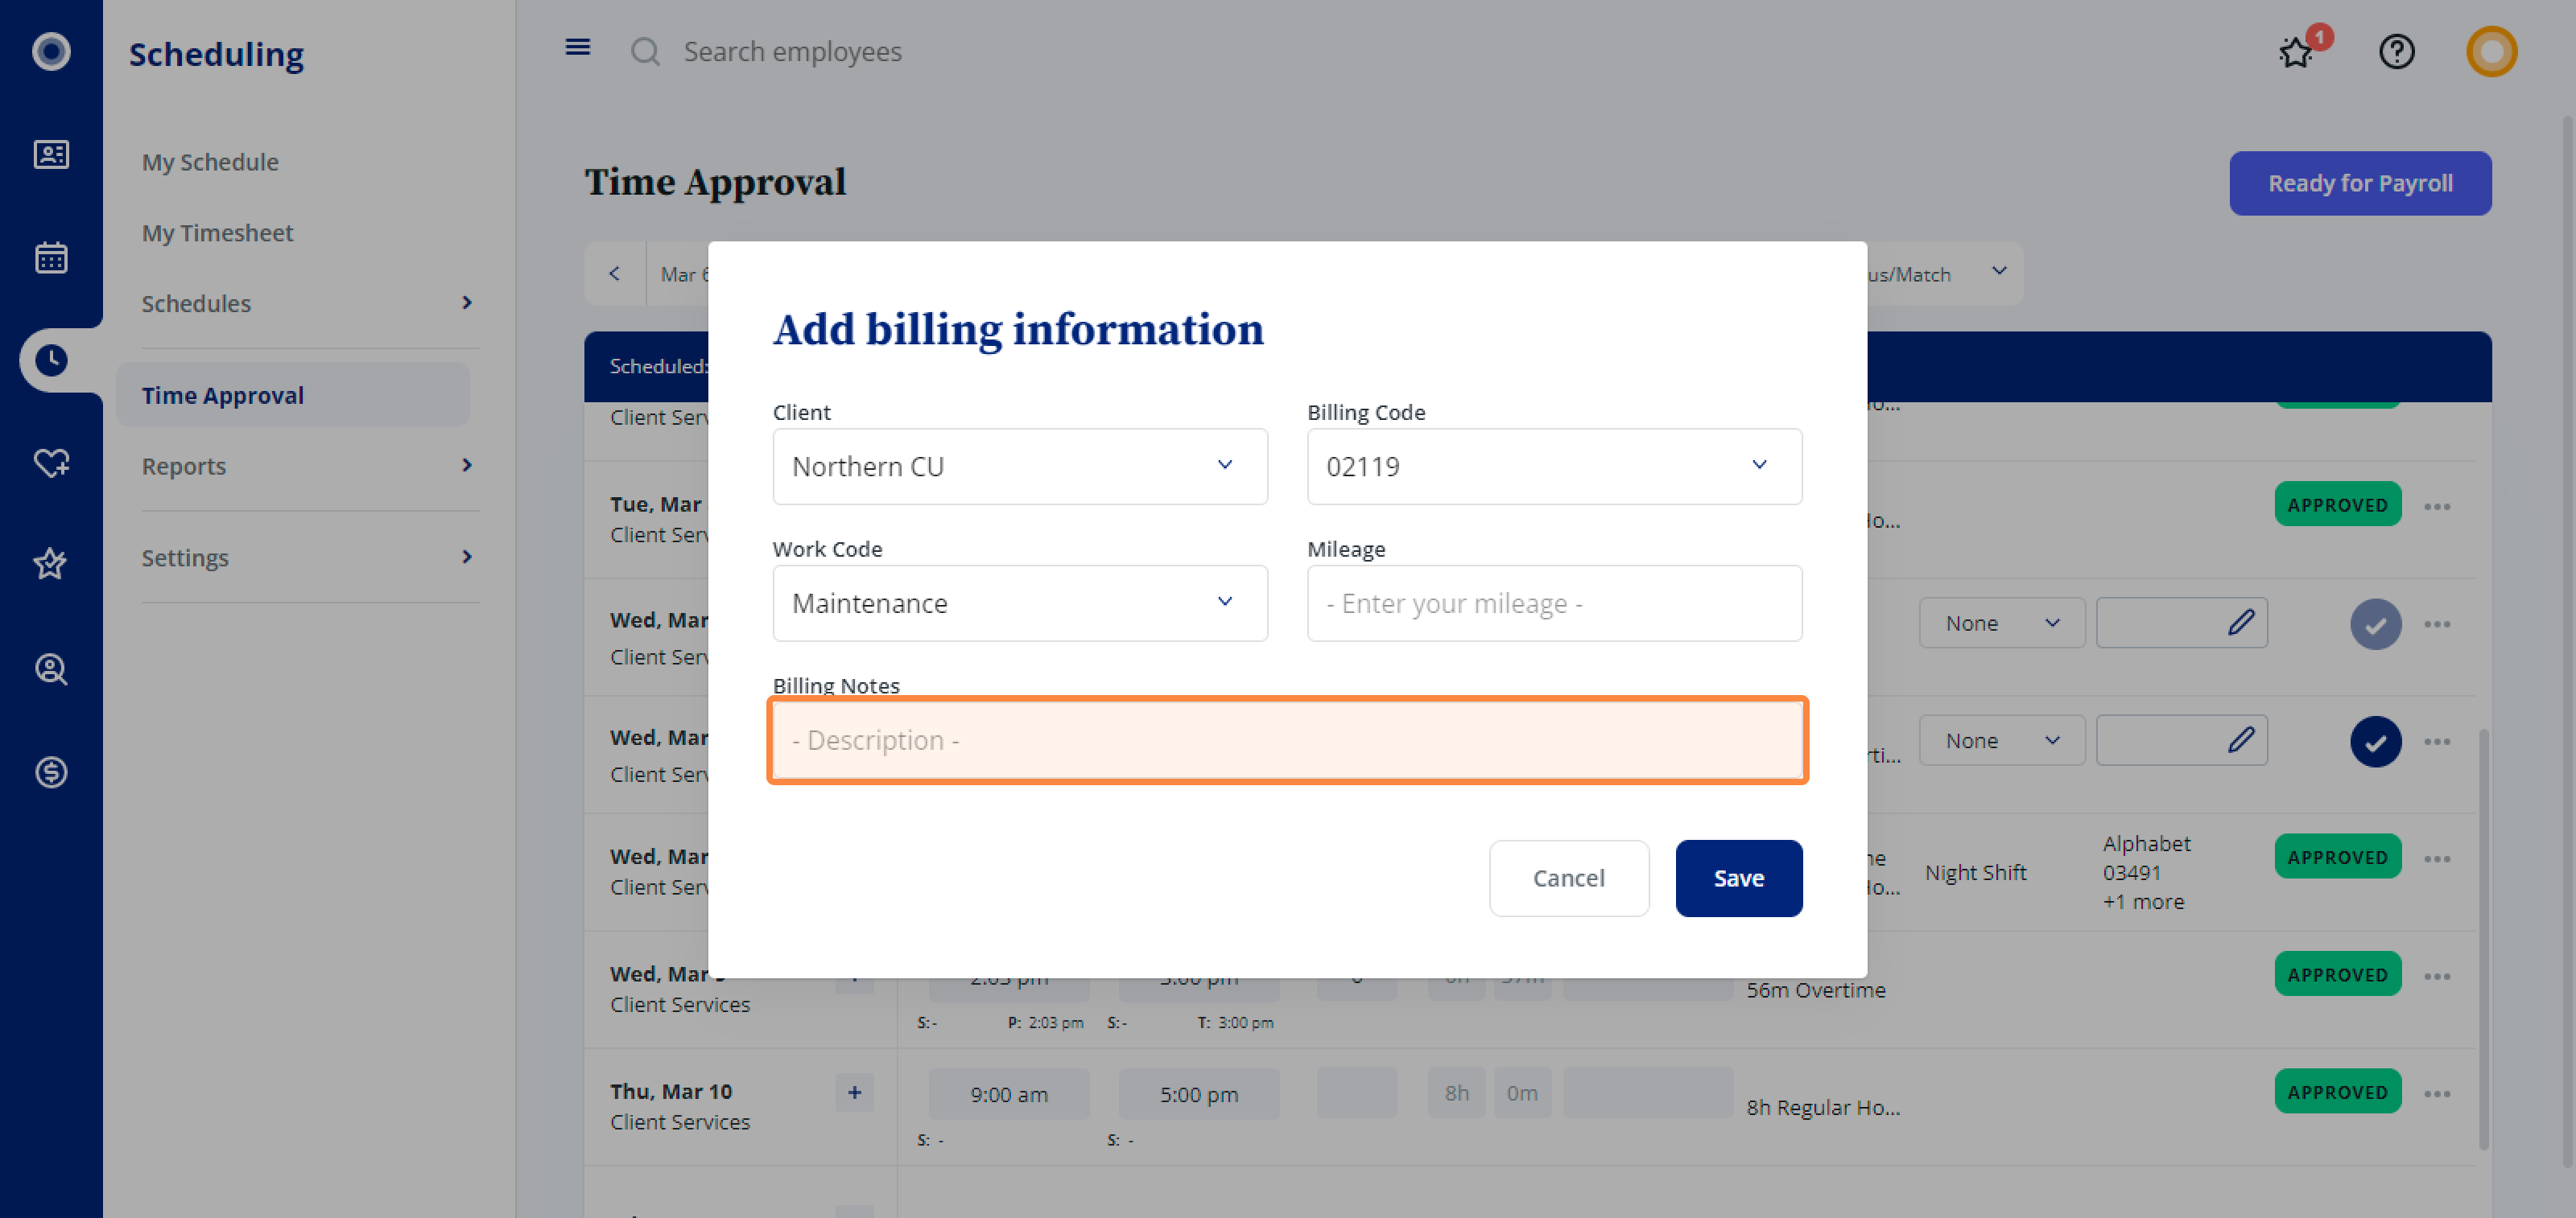Image resolution: width=2576 pixels, height=1218 pixels.
Task: Click +1 more billing link
Action: point(2143,901)
